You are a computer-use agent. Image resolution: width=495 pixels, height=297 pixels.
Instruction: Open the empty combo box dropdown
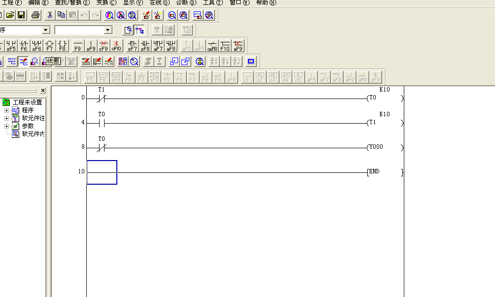[108, 30]
